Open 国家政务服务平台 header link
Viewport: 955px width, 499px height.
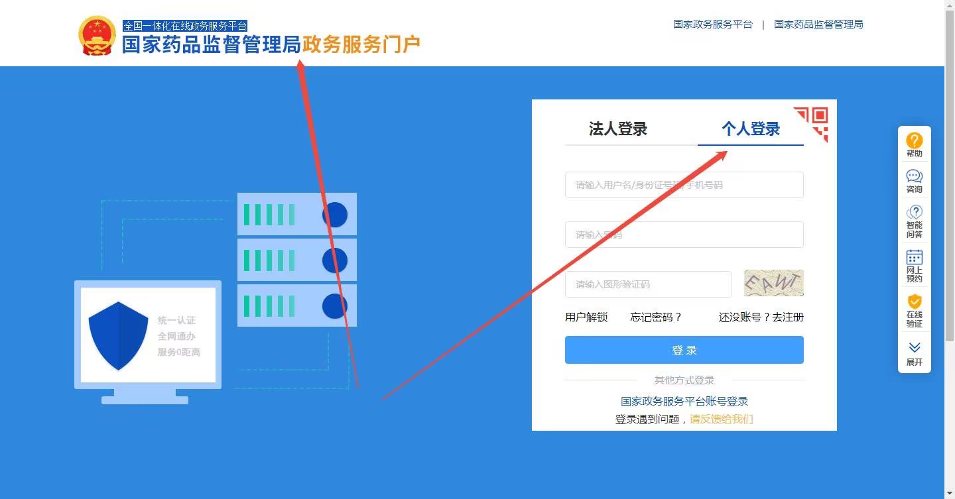(713, 25)
